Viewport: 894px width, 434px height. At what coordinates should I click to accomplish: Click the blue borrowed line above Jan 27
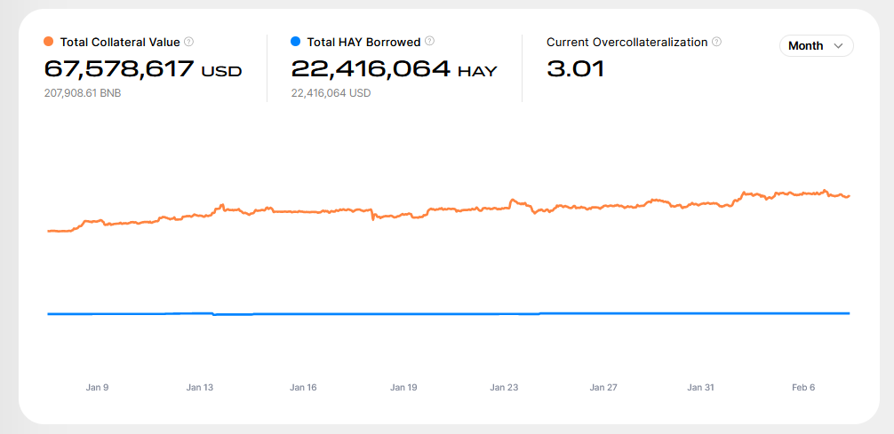(x=603, y=313)
